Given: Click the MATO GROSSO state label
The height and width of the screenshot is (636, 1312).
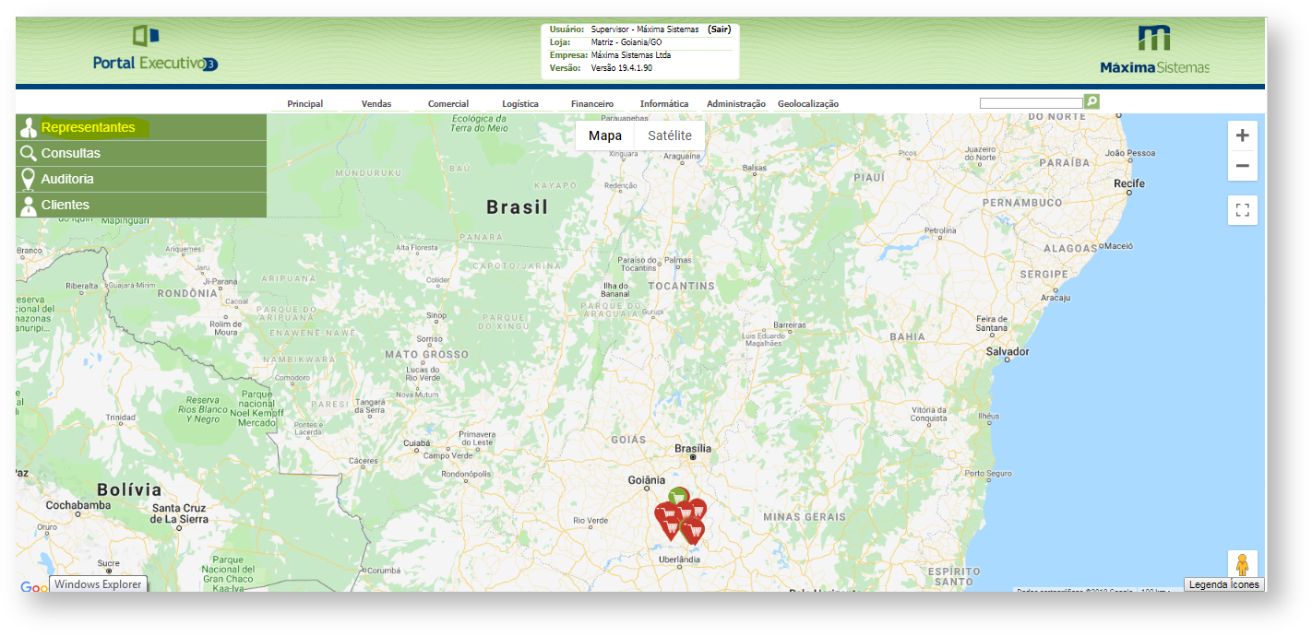Looking at the screenshot, I should [426, 354].
